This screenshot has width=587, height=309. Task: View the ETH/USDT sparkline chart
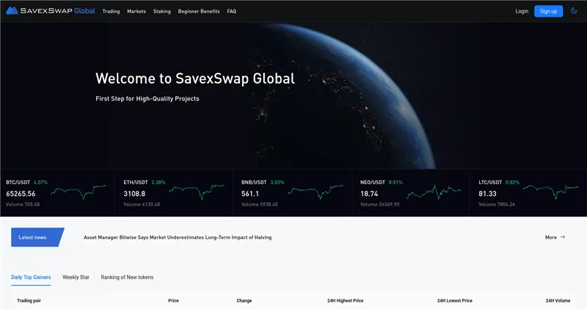pyautogui.click(x=197, y=192)
